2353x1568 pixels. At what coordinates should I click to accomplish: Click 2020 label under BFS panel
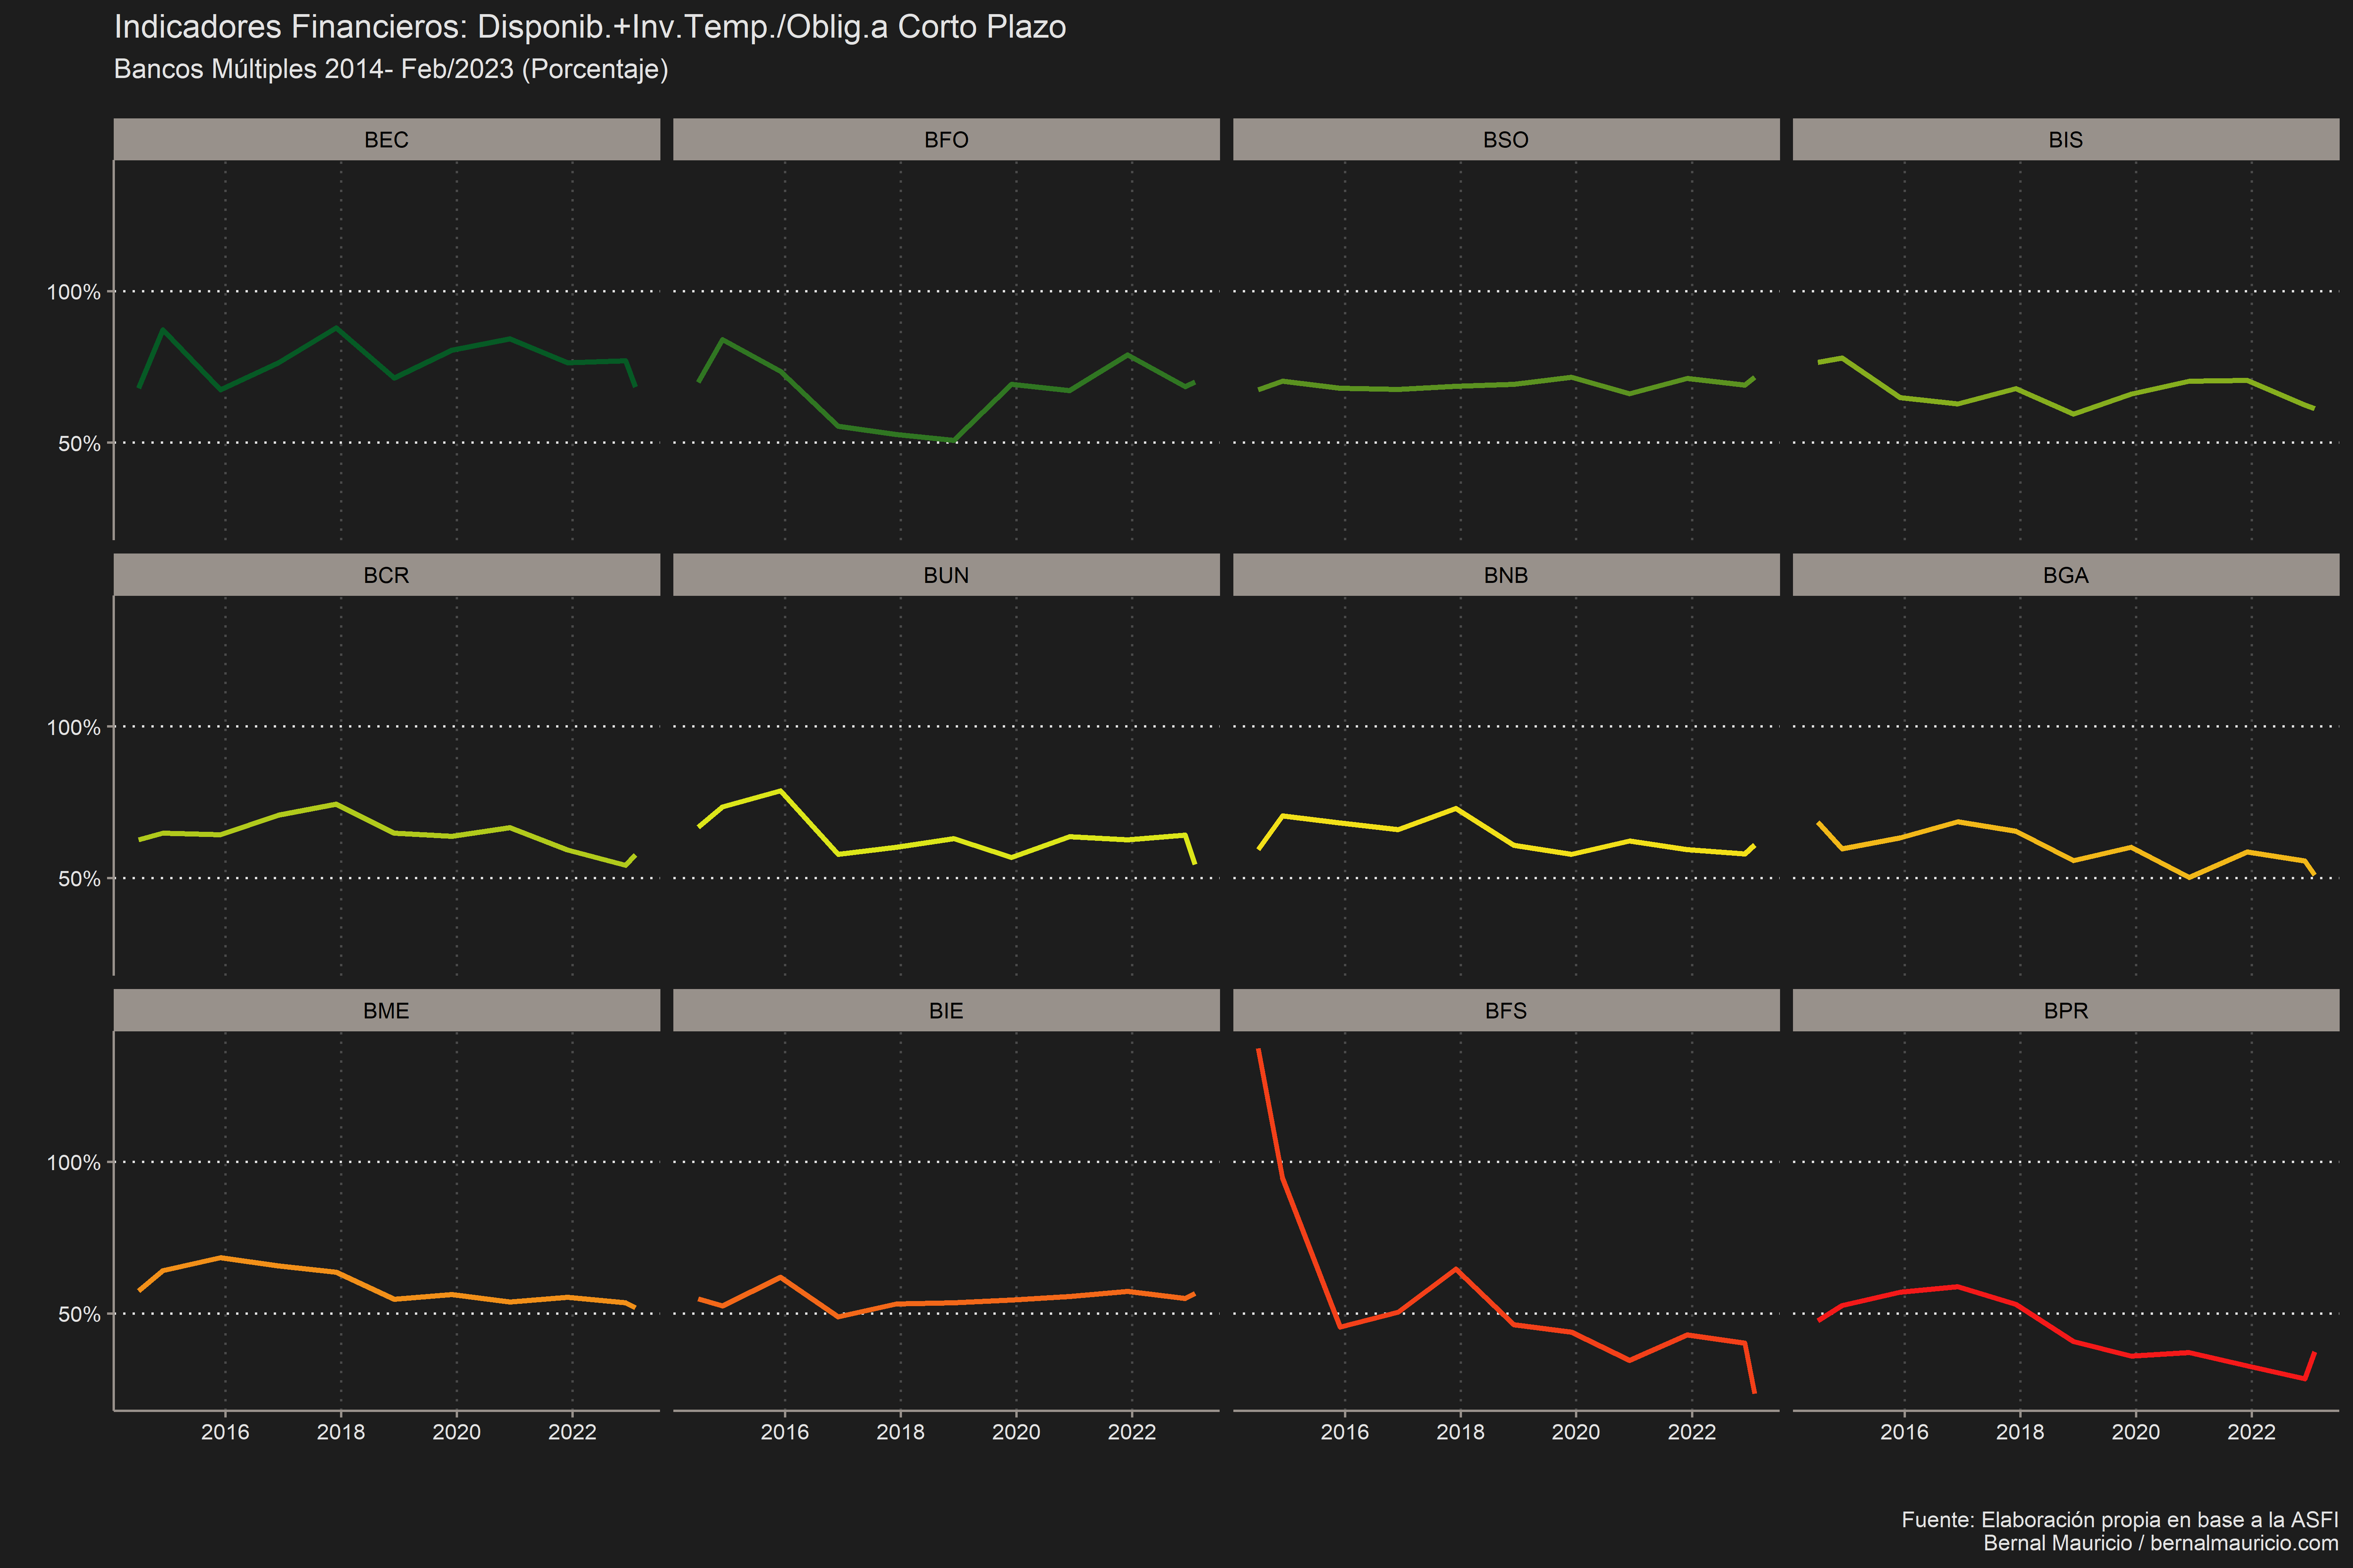1576,1432
